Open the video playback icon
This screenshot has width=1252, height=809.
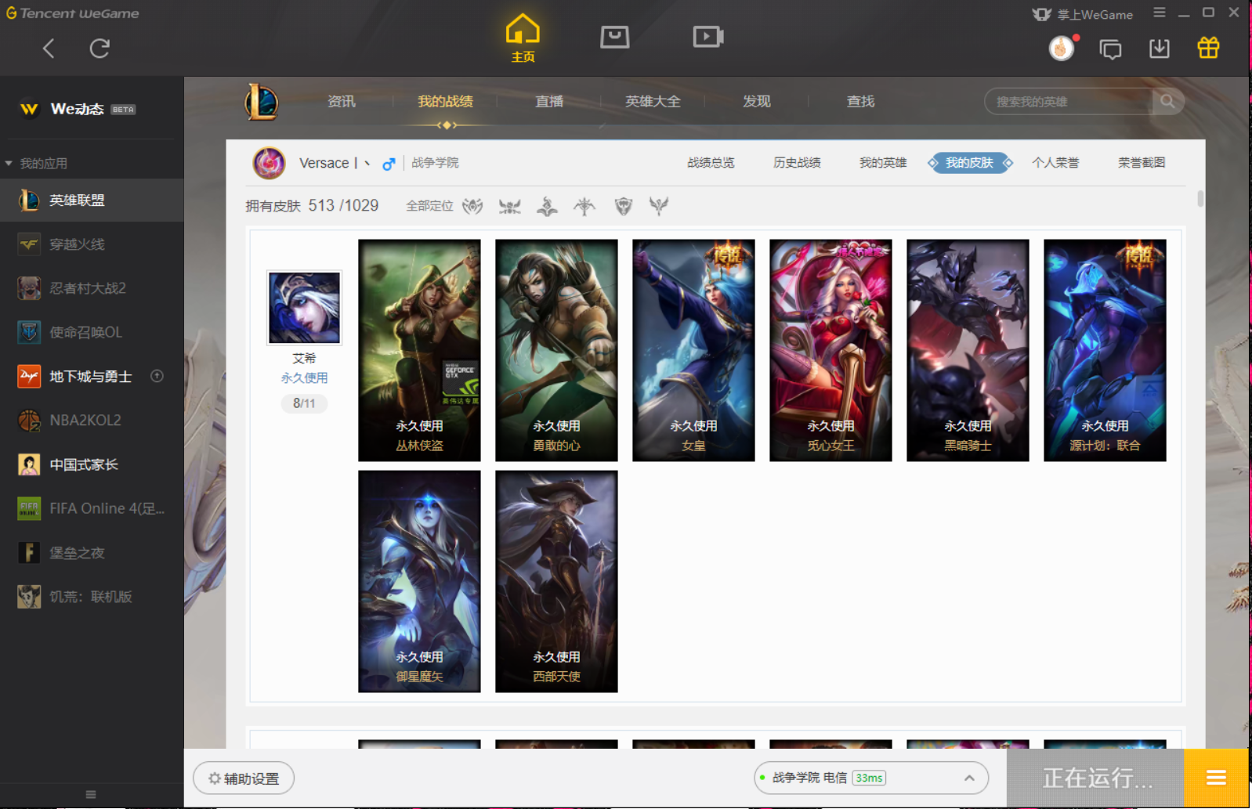pos(708,36)
